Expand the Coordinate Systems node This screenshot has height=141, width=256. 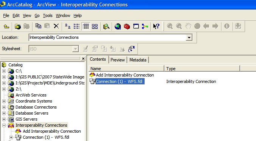(x=4, y=101)
